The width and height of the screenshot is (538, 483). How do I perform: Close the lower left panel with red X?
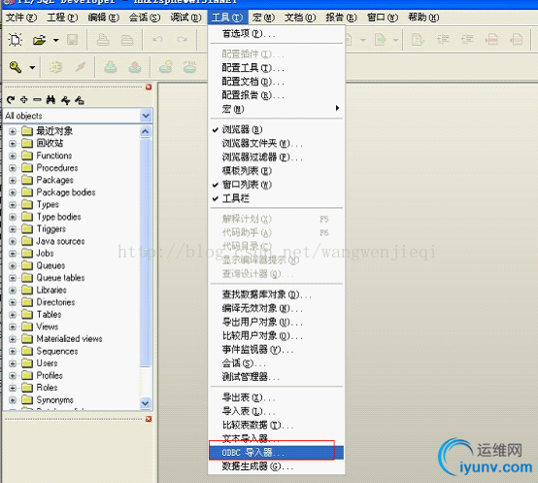[x=149, y=419]
